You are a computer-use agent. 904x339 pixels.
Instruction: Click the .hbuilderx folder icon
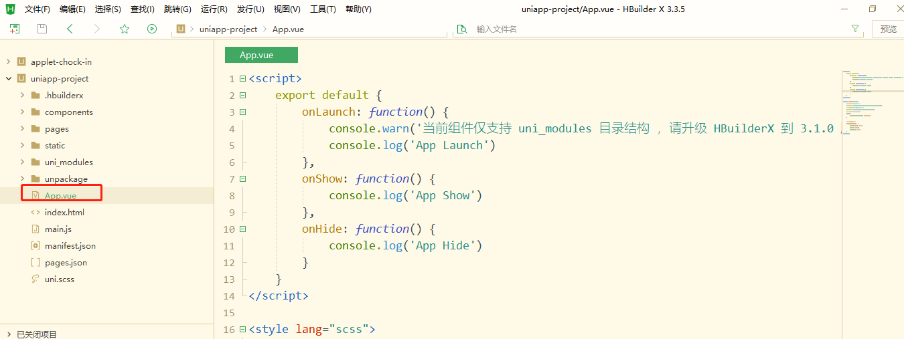[35, 96]
